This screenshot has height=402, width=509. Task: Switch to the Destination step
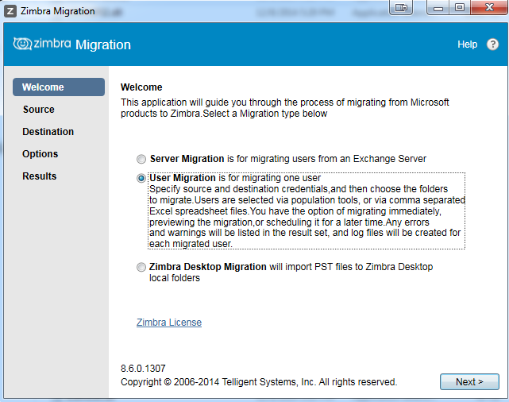pyautogui.click(x=48, y=132)
